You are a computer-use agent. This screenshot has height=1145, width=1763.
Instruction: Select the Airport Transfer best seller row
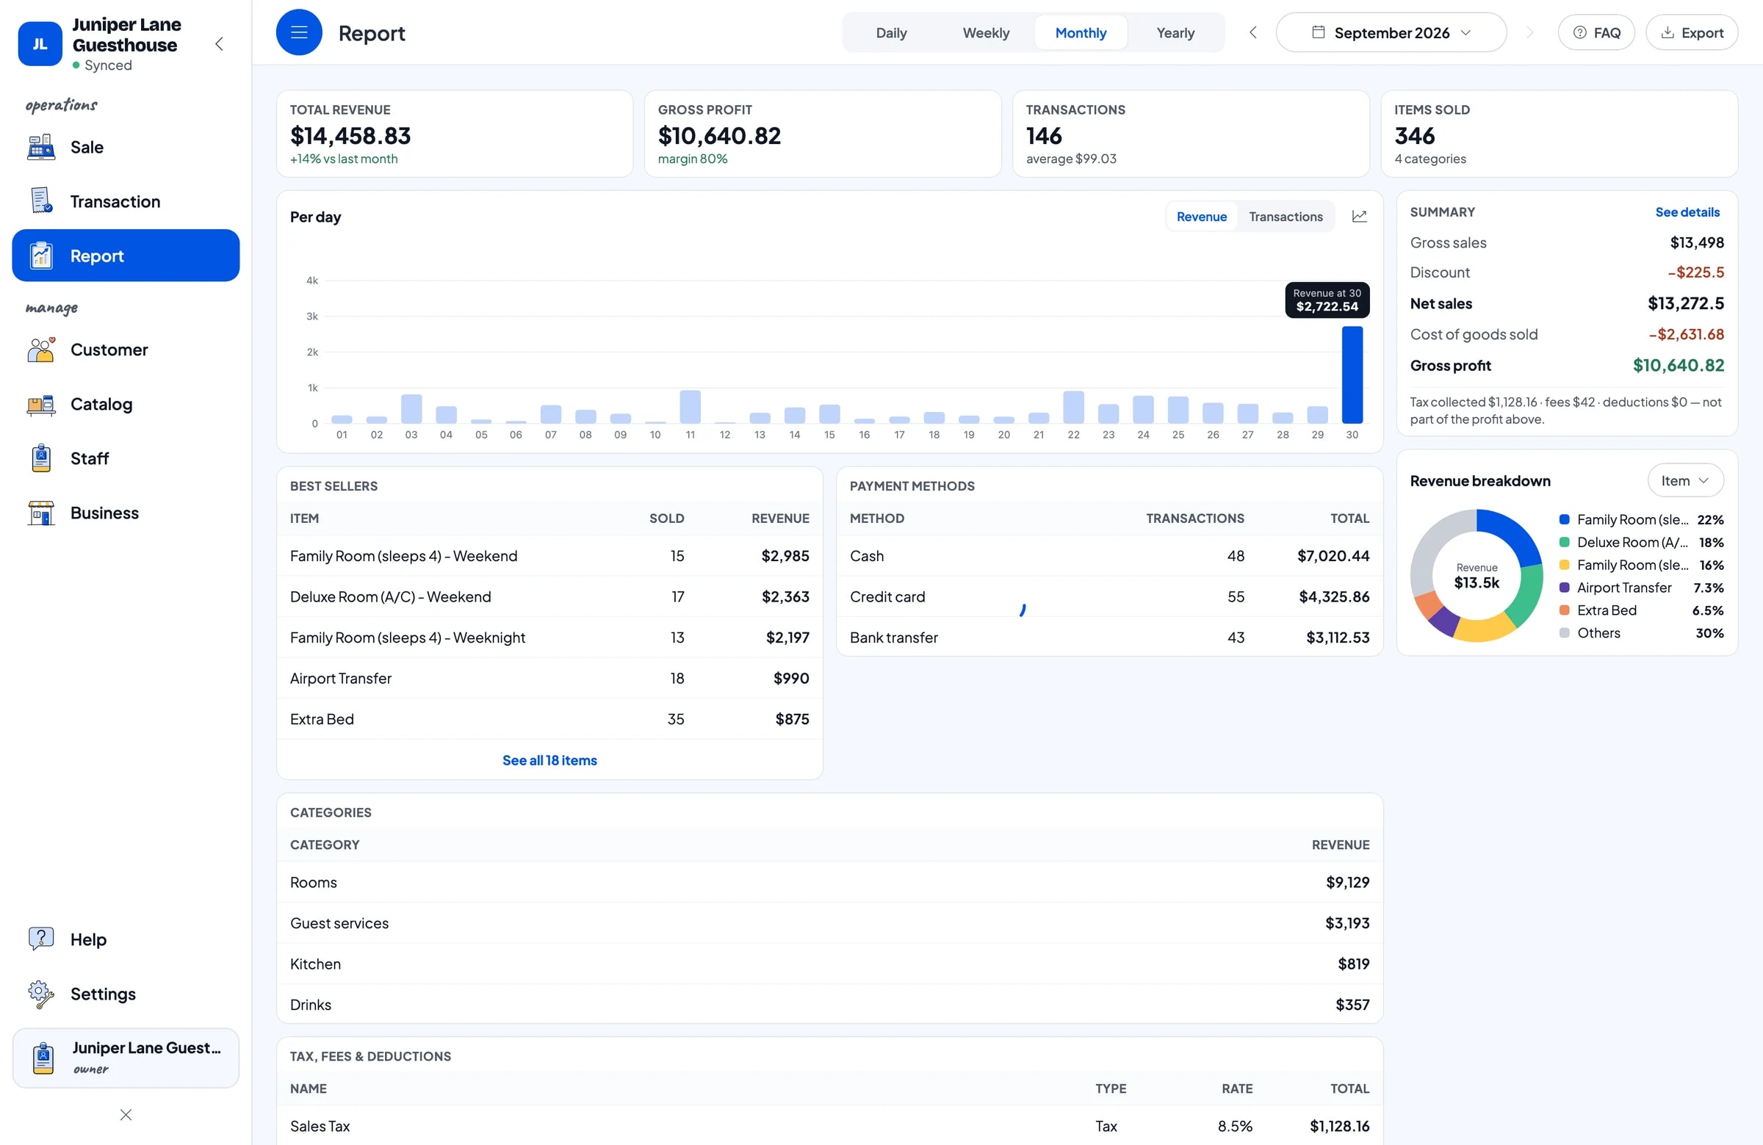pos(549,679)
